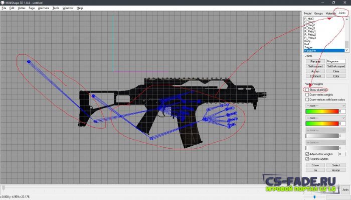This screenshot has width=351, height=200.
Task: Click the joint name text field
Action: point(336,61)
